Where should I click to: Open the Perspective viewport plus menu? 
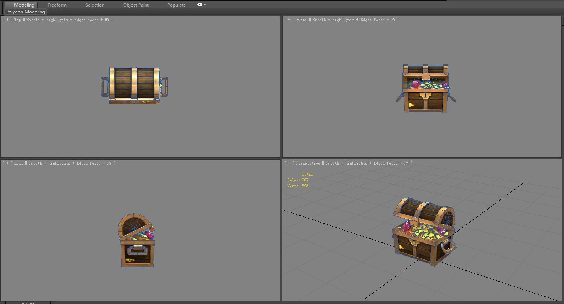[289, 163]
